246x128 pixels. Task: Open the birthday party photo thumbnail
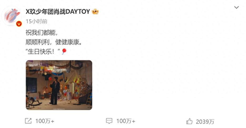tap(59, 85)
